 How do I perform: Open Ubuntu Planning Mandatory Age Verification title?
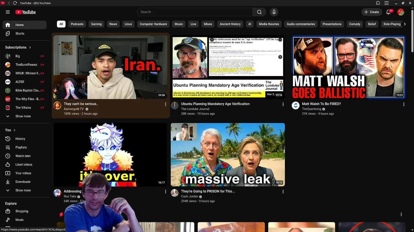coord(215,104)
